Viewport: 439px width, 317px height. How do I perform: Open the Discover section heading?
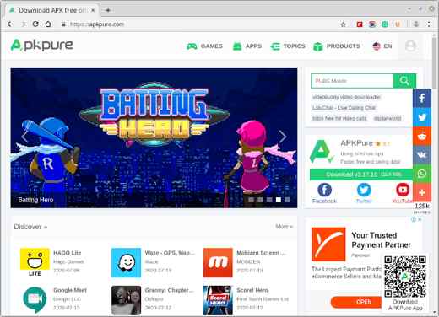(x=30, y=227)
